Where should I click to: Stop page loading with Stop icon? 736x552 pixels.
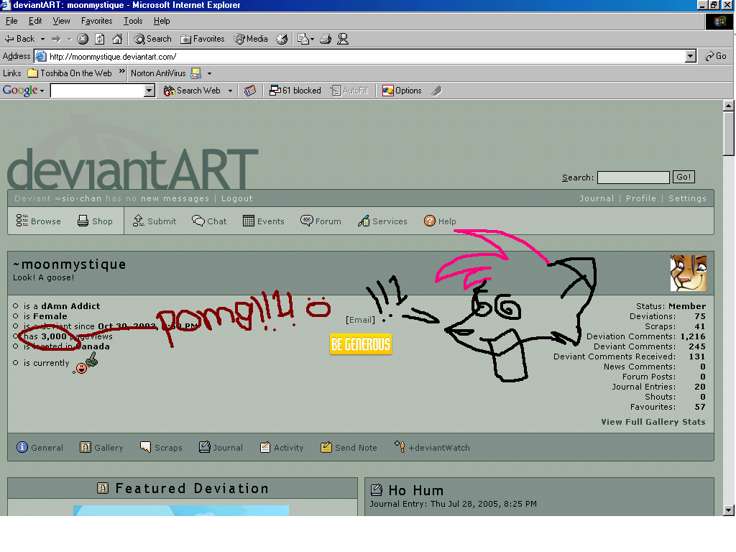pos(83,39)
